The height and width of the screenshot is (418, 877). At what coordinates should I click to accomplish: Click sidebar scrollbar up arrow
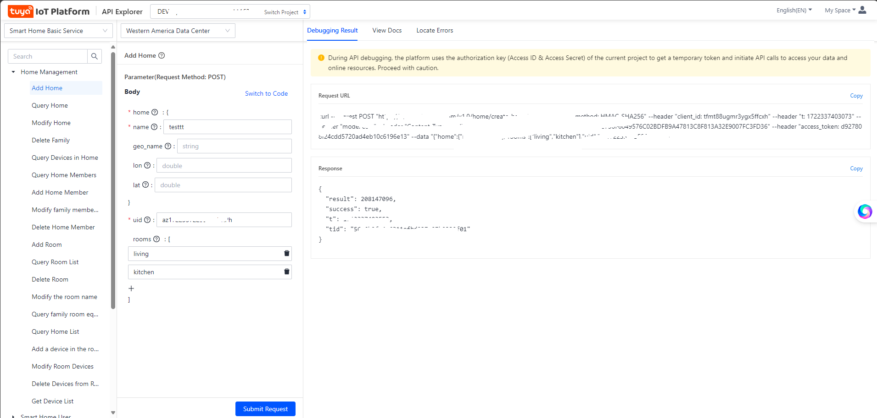(x=113, y=47)
